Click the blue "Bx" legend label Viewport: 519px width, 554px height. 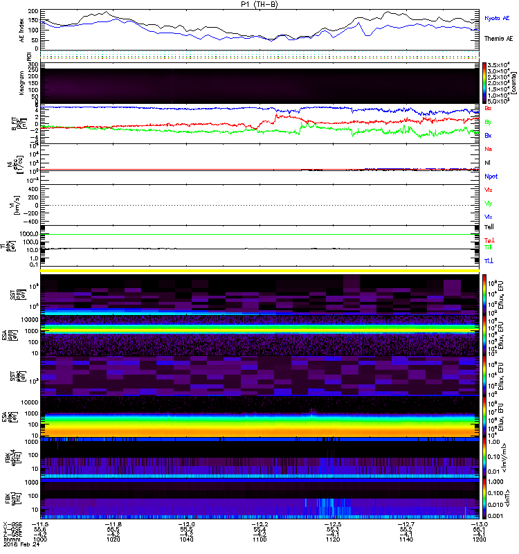tap(488, 135)
